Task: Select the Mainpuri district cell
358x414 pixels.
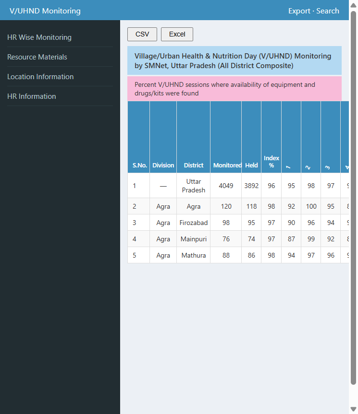Action: [x=194, y=239]
